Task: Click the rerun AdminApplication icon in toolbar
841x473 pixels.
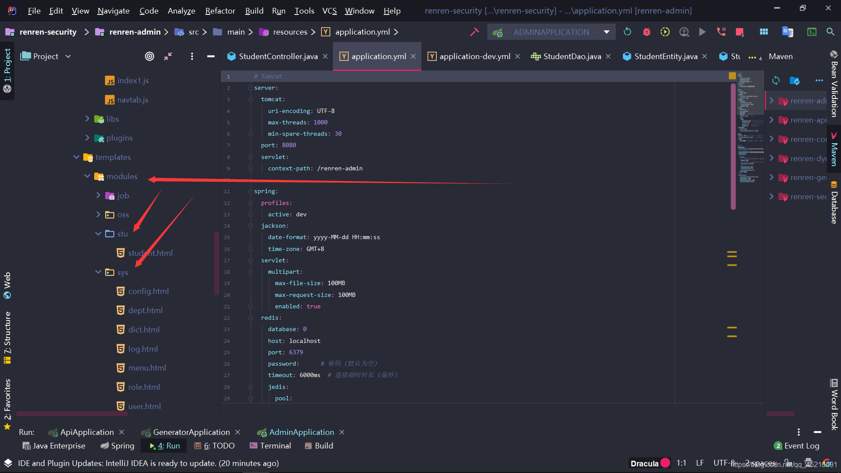Action: tap(627, 32)
